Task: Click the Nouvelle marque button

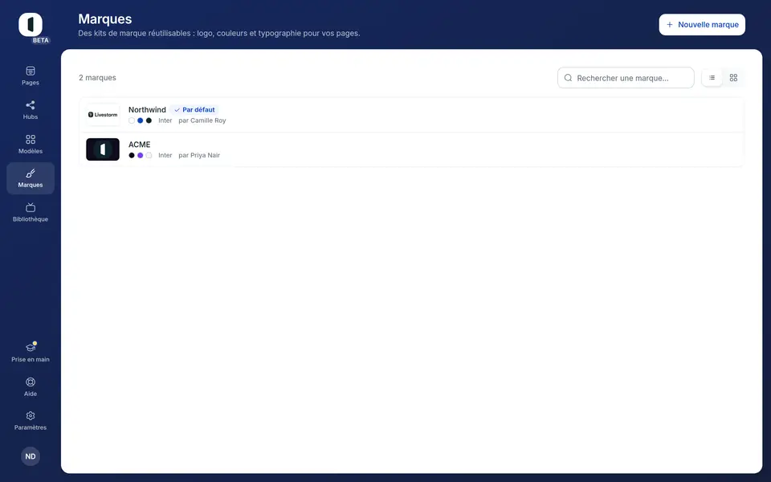Action: point(702,25)
